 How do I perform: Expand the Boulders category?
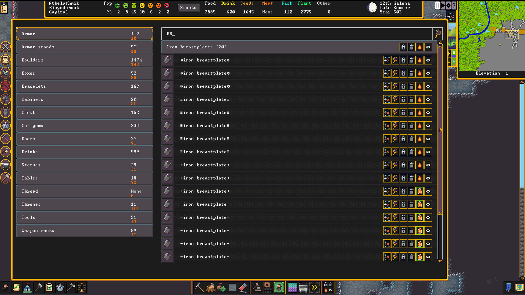click(85, 60)
